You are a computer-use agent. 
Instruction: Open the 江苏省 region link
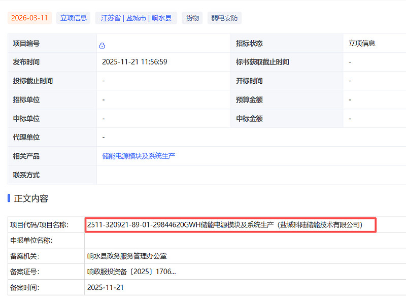pyautogui.click(x=111, y=18)
